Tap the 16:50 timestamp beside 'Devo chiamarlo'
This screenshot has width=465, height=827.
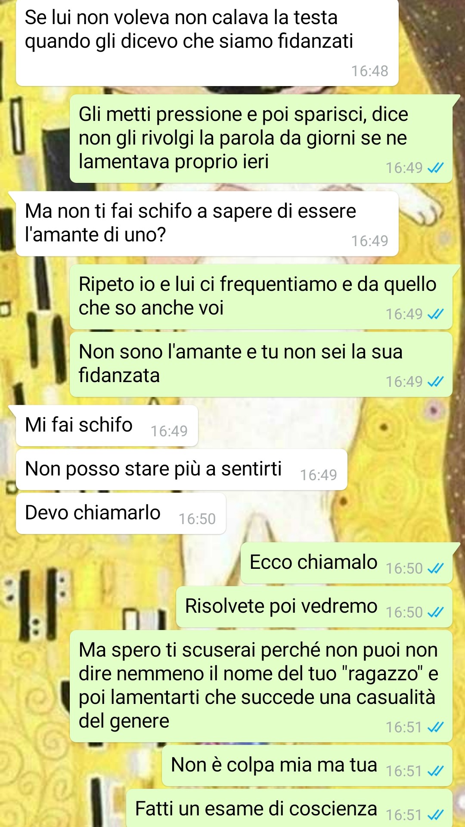tap(197, 519)
